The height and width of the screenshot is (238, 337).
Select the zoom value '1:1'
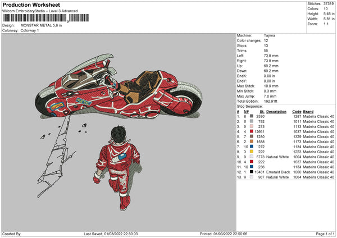(326, 24)
